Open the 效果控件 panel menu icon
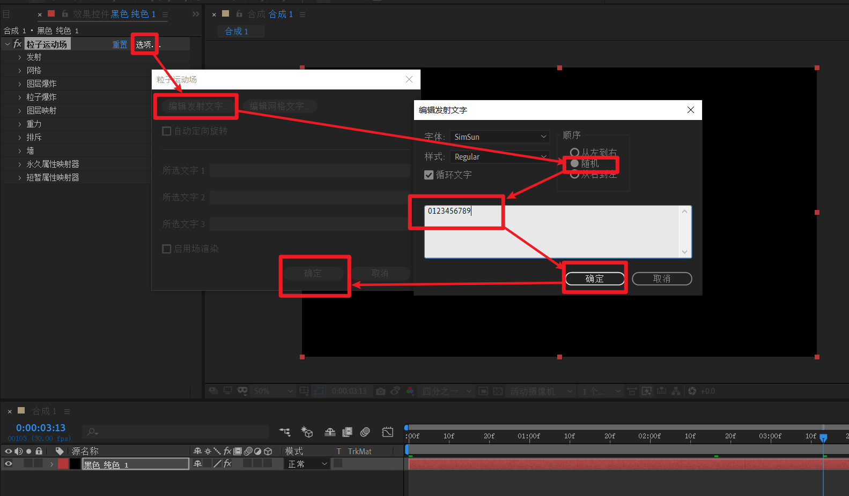 pos(165,14)
